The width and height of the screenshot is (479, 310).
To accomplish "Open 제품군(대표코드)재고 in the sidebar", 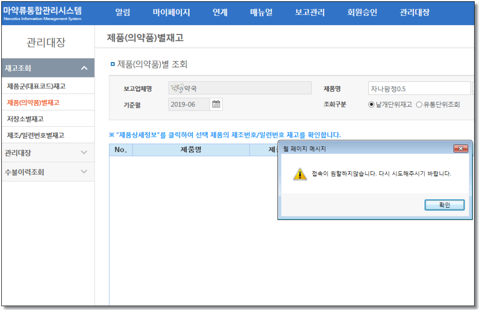I will 36,86.
